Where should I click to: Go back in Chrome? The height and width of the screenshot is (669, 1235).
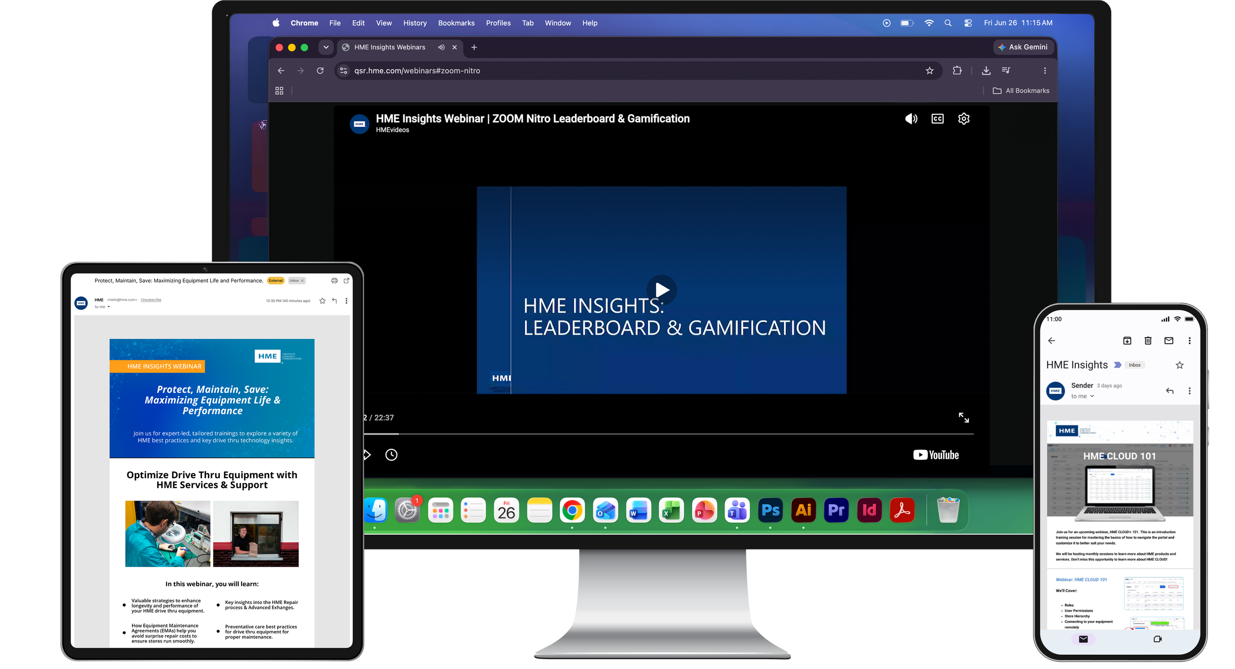[x=281, y=71]
